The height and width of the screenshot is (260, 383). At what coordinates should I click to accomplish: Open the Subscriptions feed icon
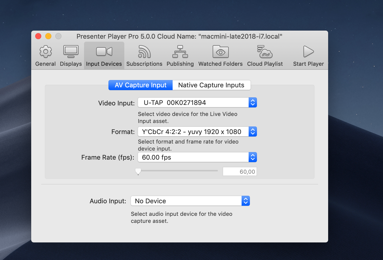(144, 51)
